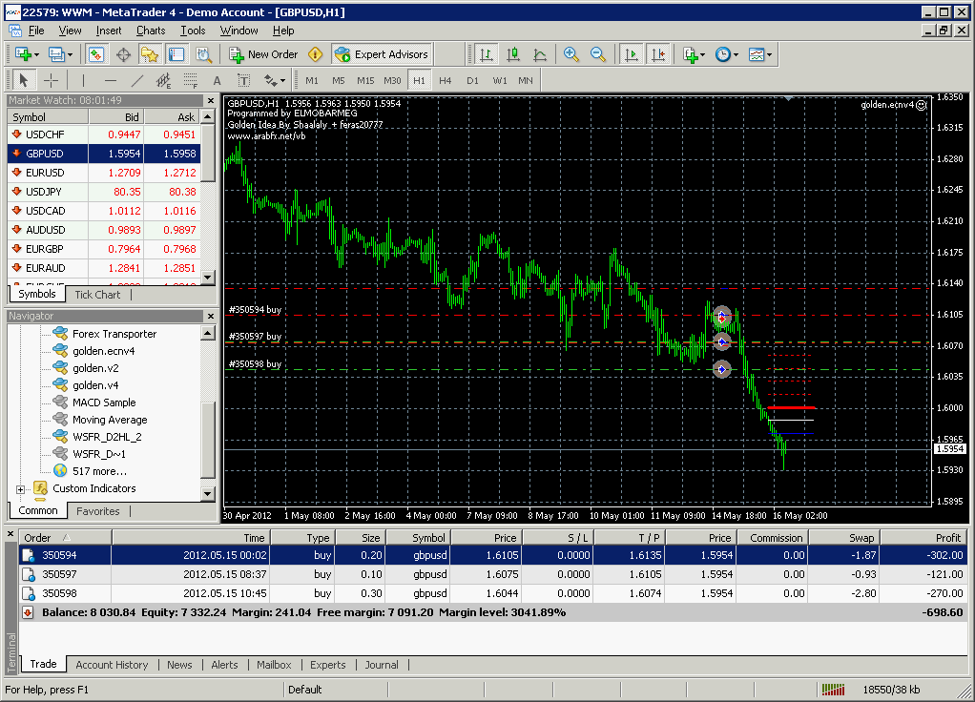Select the text A tool
Screen dimensions: 975x702
coord(217,80)
